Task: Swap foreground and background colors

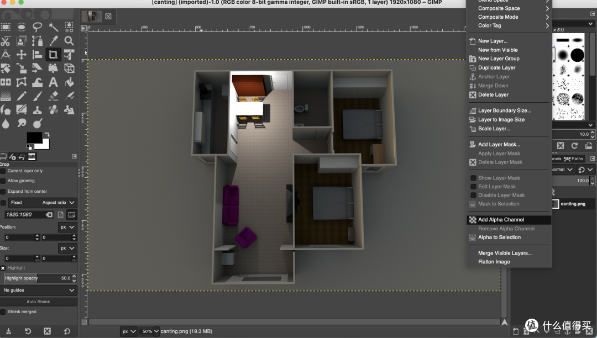Action: (x=47, y=134)
